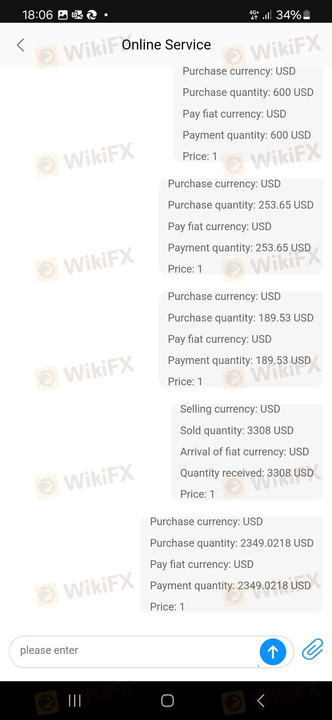
Task: Tap the 18:06 clock in status bar
Action: (38, 15)
